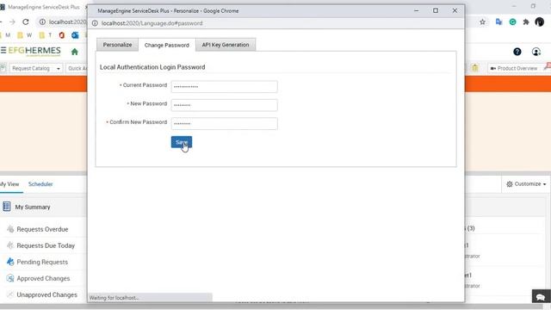Click the clipboard icon next to Product Overview
This screenshot has width=551, height=310.
(x=475, y=68)
